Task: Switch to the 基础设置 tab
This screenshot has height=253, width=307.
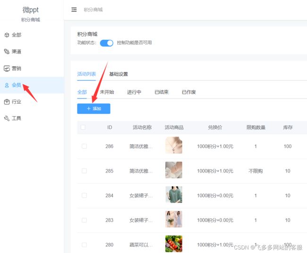Action: (119, 74)
